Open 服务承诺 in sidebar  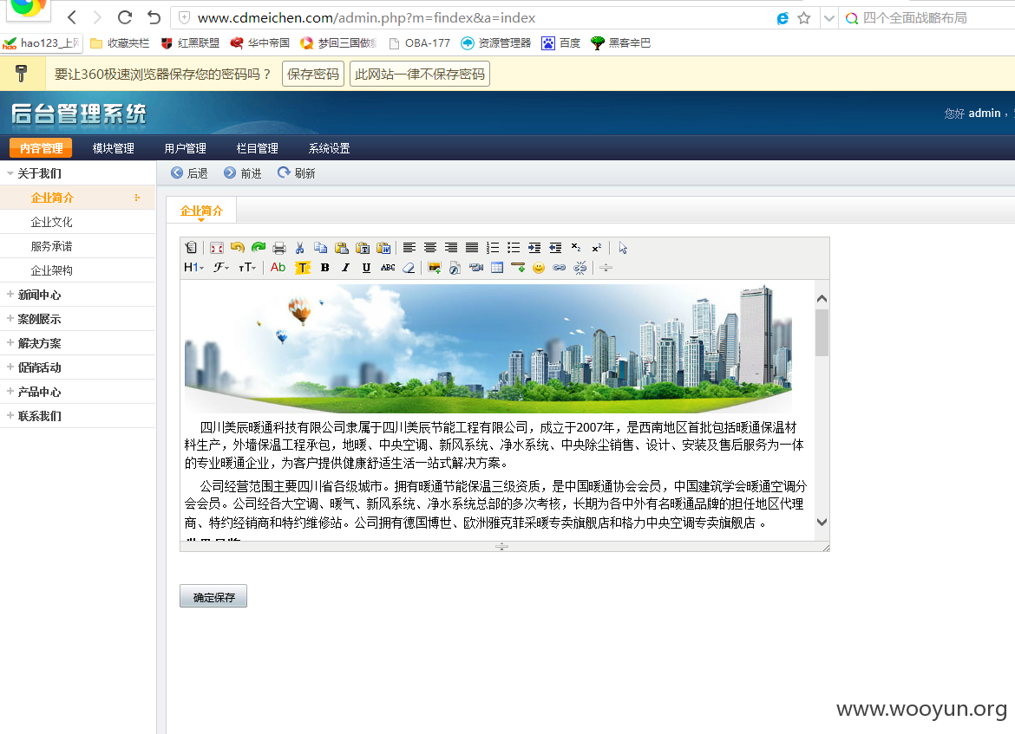[52, 246]
